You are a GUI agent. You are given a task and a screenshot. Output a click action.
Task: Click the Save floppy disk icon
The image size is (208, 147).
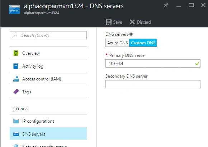tap(109, 22)
